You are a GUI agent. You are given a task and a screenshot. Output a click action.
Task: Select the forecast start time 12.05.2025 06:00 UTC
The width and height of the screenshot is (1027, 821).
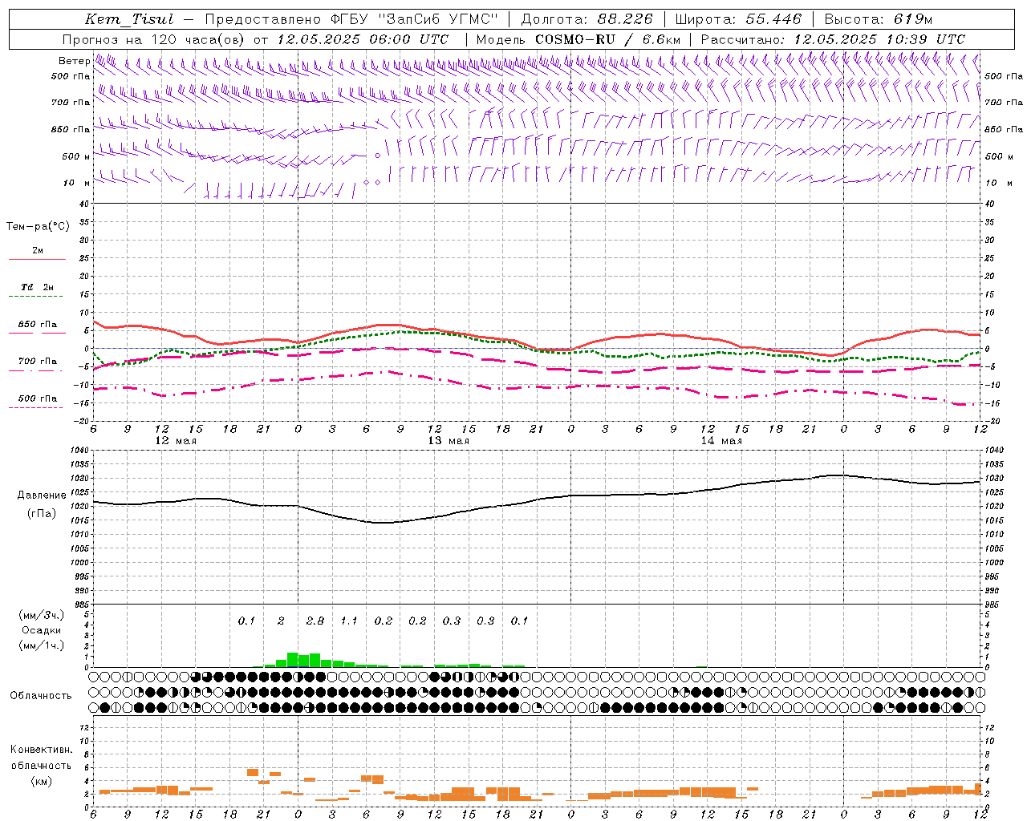(x=363, y=39)
